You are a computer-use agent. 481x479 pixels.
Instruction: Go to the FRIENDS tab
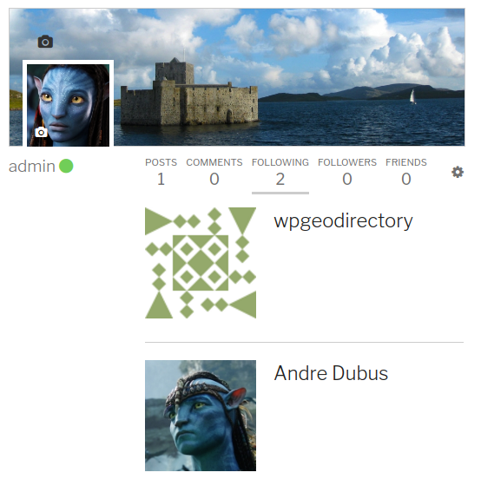click(x=406, y=162)
